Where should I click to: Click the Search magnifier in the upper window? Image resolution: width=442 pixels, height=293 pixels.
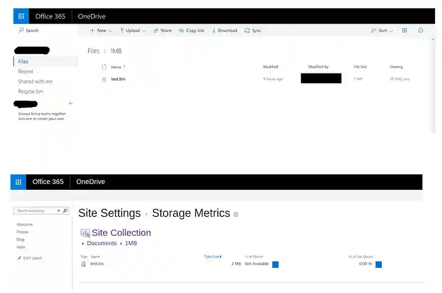pyautogui.click(x=21, y=30)
